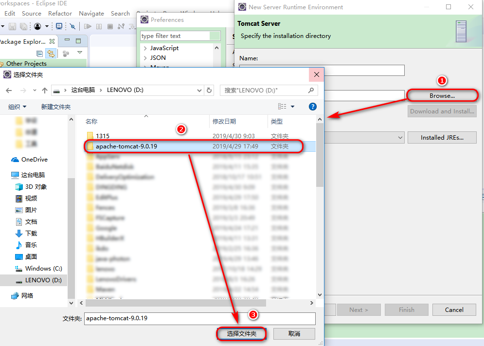
Task: Open new console monitor toolbar icon
Action: point(59,26)
